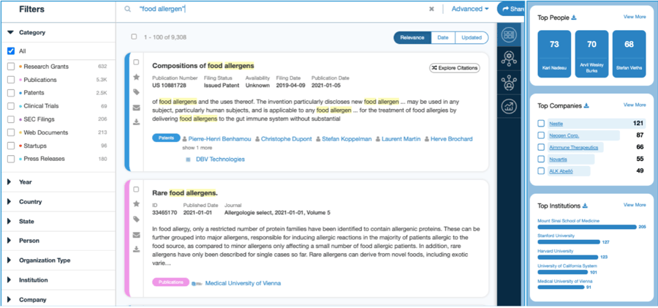Click the search magnifier icon
Image resolution: width=658 pixels, height=308 pixels.
tap(127, 10)
